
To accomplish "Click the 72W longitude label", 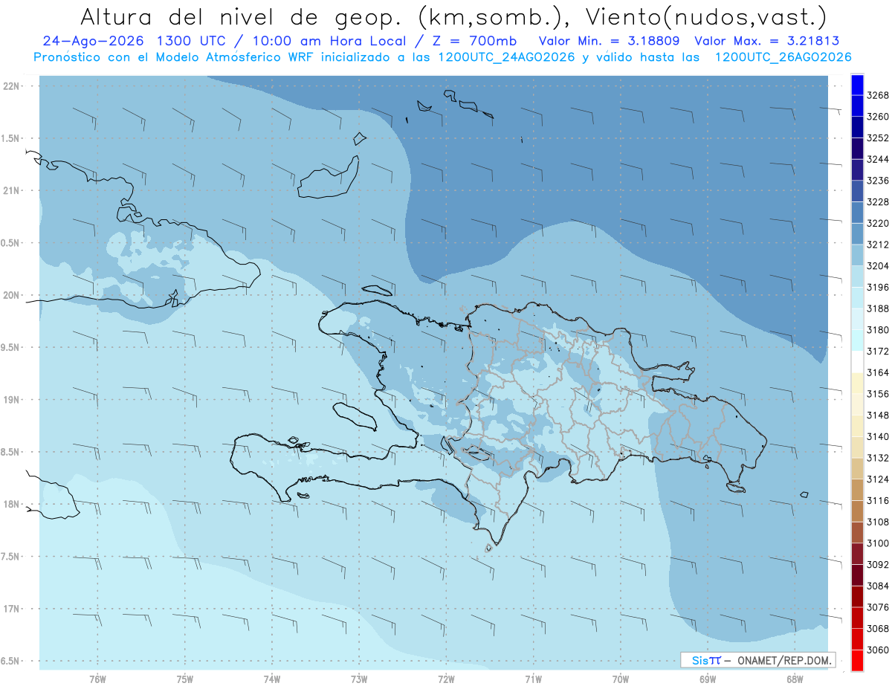I will click(447, 679).
